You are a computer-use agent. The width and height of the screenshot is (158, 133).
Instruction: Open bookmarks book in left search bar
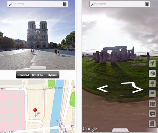point(65,4)
